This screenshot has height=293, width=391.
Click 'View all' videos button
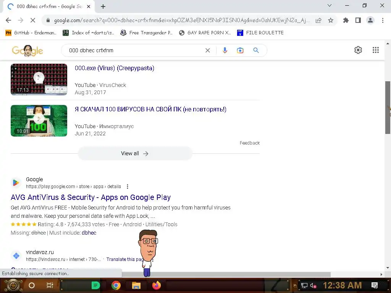(135, 153)
